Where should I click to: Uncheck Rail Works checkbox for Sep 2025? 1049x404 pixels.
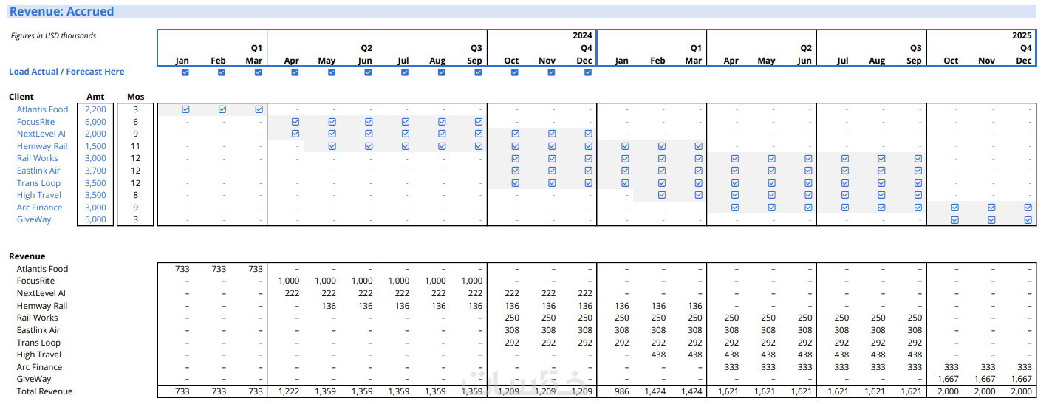click(918, 159)
